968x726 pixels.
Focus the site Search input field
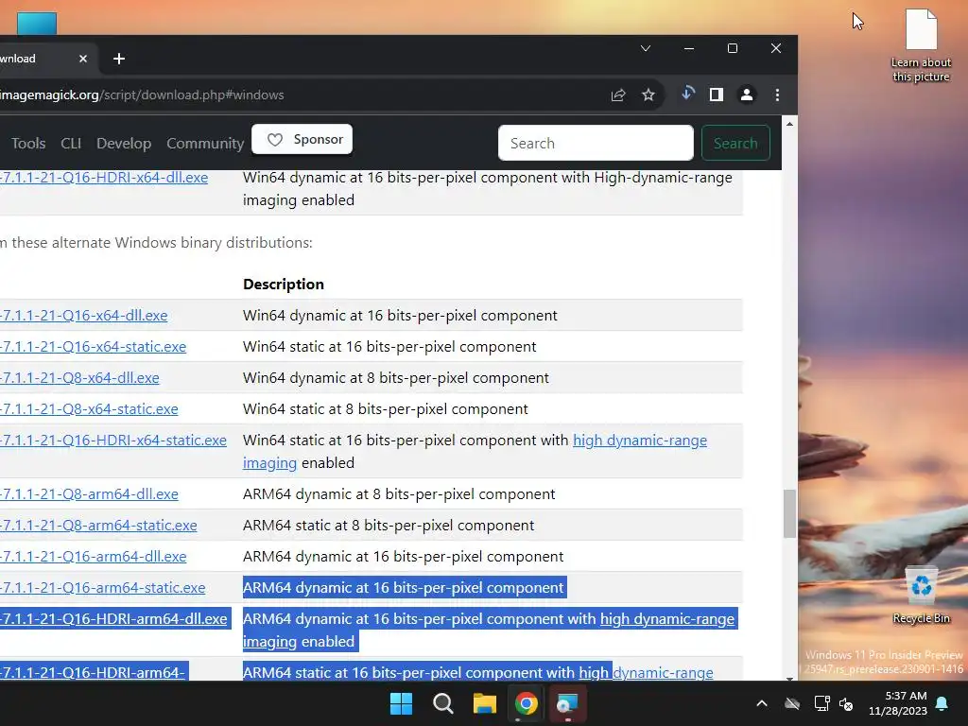[596, 144]
